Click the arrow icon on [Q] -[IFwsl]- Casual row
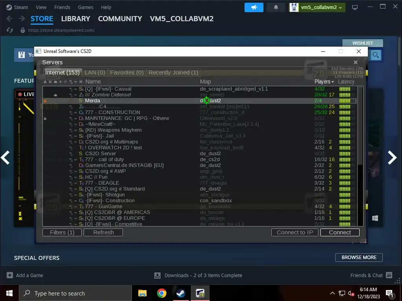Screen dimensions: 402x301 point(76,89)
